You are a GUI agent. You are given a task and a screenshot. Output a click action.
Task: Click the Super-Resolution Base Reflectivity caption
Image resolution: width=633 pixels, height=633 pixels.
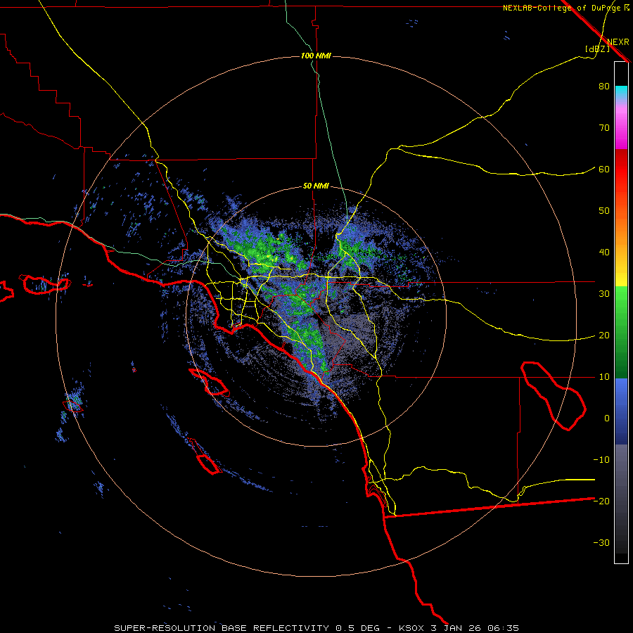222,628
